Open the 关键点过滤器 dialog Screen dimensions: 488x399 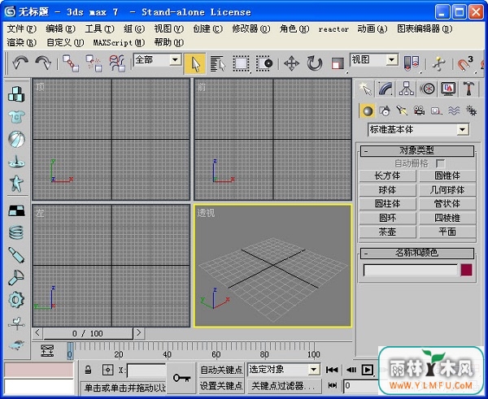tap(284, 386)
